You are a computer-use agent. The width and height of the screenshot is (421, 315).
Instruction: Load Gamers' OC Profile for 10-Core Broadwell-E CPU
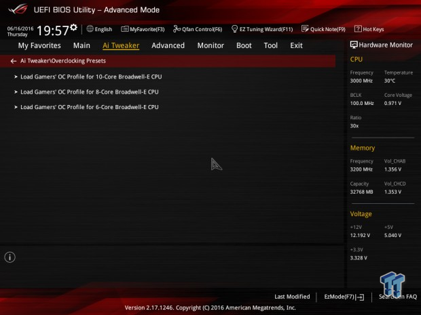coord(91,77)
